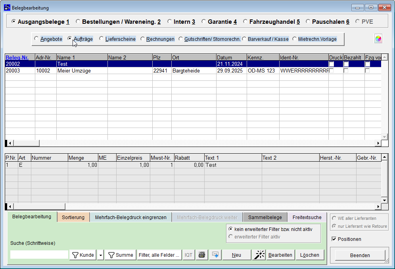
Task: Click the Kunde filter button
Action: tap(83, 255)
